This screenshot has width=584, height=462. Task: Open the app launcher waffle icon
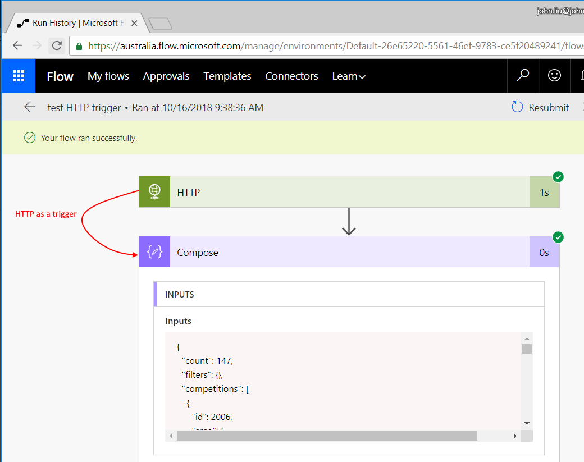[19, 76]
